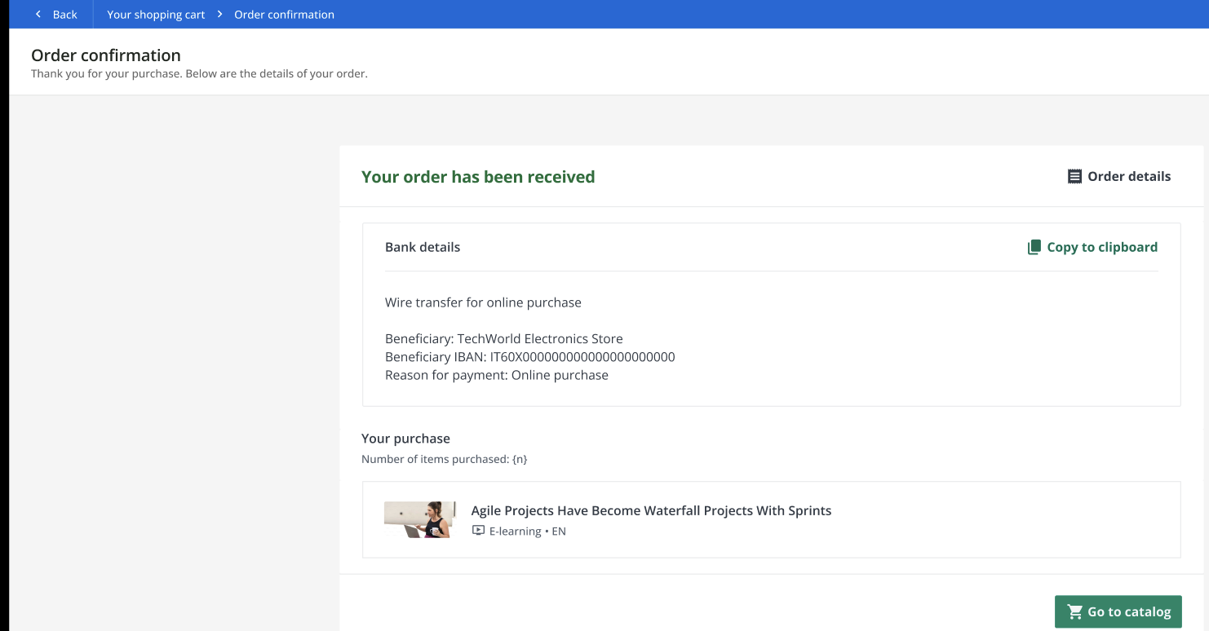The height and width of the screenshot is (631, 1209).
Task: Click the Back arrow chevron icon
Action: [x=38, y=15]
